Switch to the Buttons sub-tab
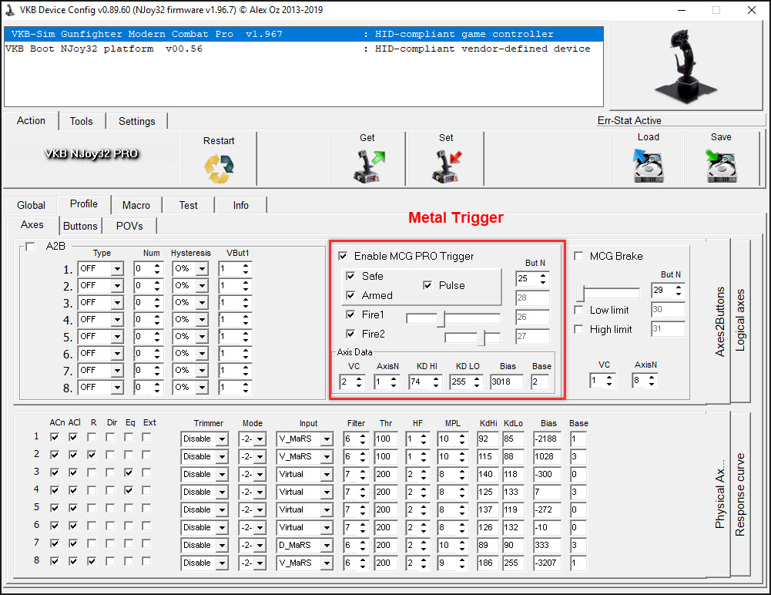The height and width of the screenshot is (595, 771). pos(80,226)
